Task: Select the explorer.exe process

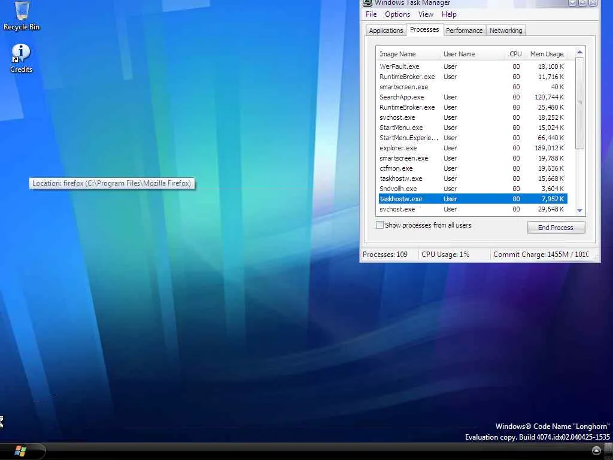Action: [x=473, y=148]
